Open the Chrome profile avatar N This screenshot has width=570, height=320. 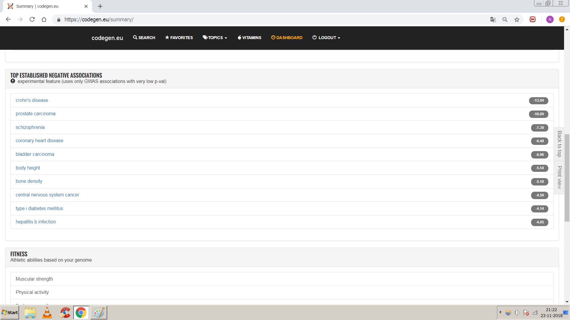550,20
